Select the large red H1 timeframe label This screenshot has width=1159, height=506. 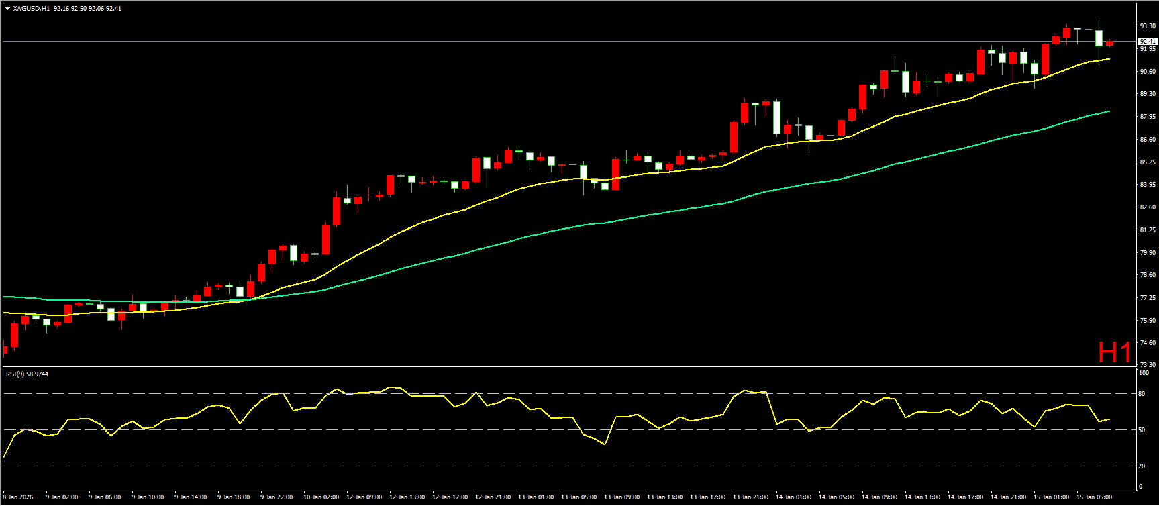(1114, 352)
